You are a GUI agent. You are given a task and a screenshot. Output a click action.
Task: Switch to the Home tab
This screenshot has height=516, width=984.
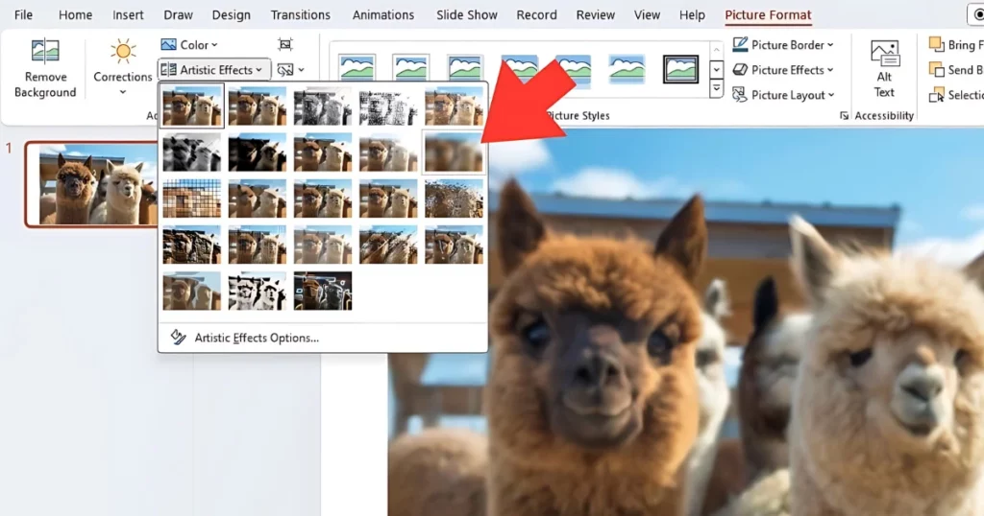click(x=75, y=15)
